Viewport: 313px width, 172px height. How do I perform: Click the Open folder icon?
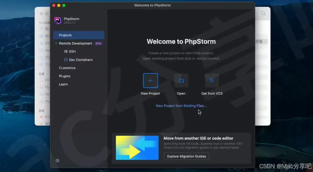(x=181, y=80)
